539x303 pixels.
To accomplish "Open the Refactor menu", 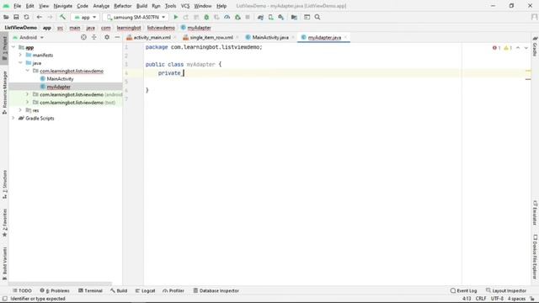I will pos(123,6).
